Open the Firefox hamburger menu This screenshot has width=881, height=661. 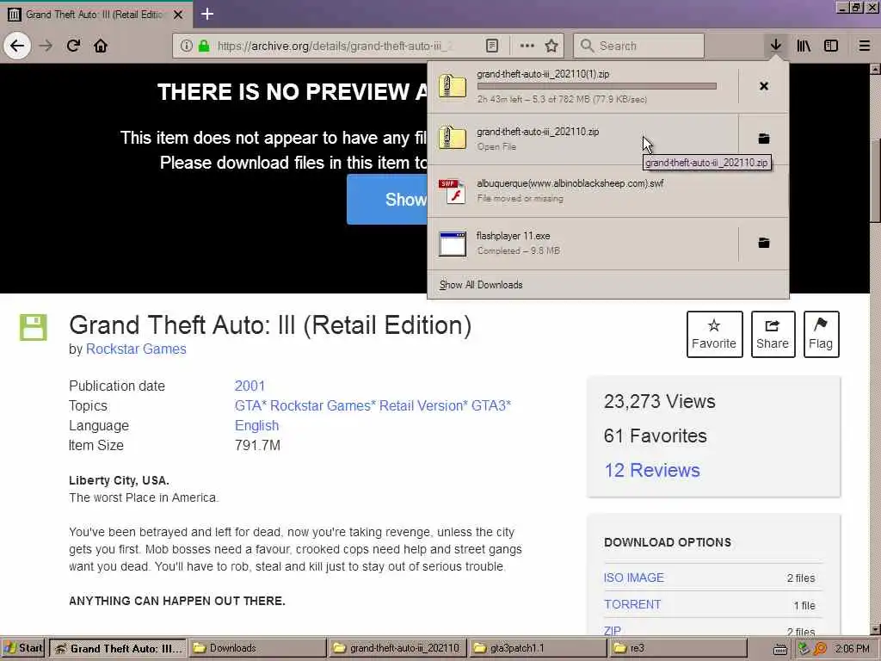pyautogui.click(x=865, y=46)
